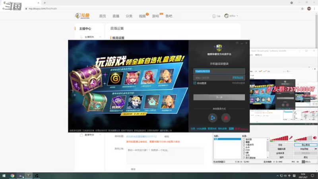
Task: Mute microphone via the mic icon in OBS
Action: click(x=291, y=138)
